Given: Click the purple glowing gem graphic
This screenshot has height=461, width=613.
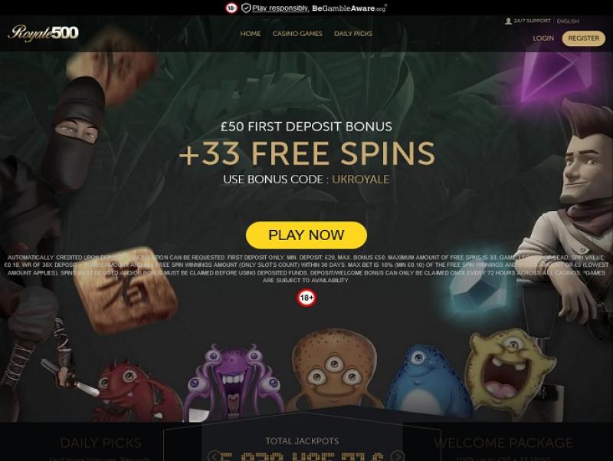Looking at the screenshot, I should tap(553, 76).
